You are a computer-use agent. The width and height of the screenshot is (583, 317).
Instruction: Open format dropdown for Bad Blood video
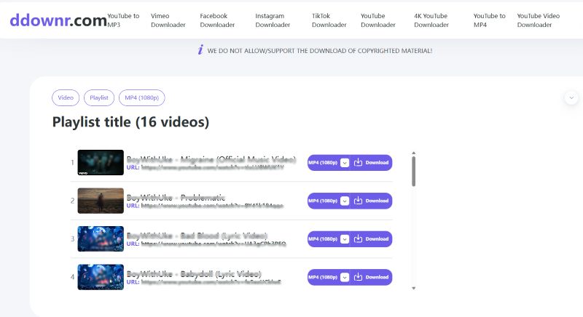click(x=345, y=239)
